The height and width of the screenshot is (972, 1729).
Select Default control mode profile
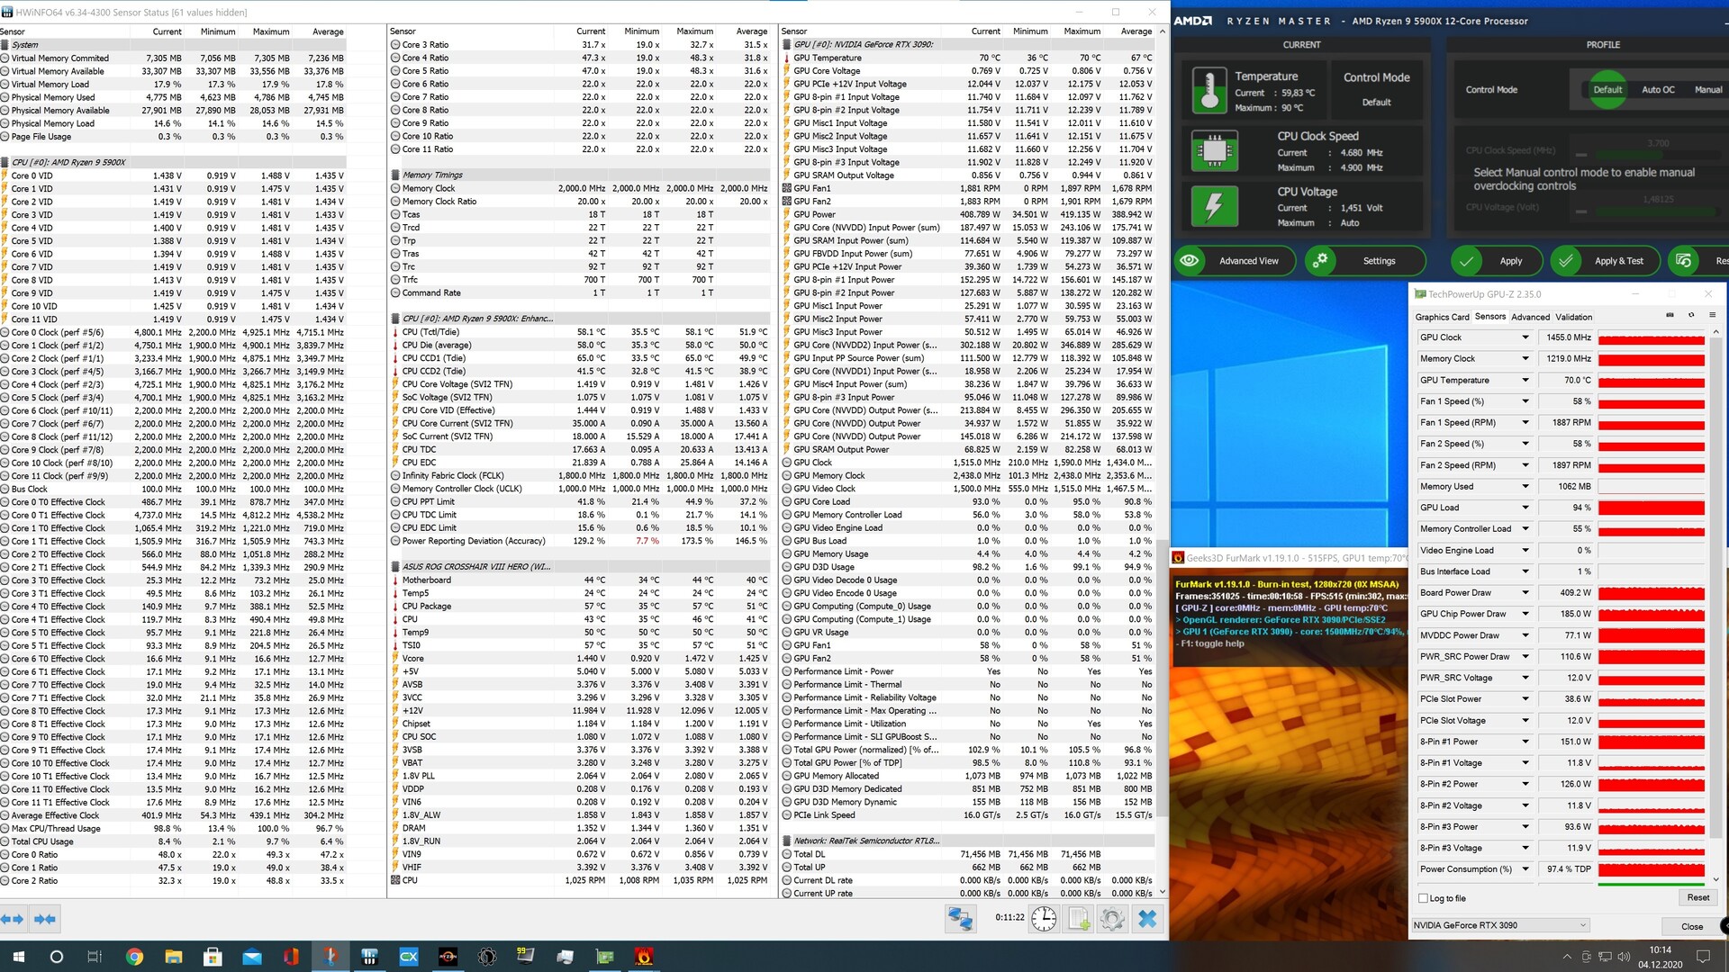pyautogui.click(x=1607, y=90)
